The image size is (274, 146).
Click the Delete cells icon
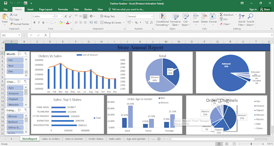[204, 16]
